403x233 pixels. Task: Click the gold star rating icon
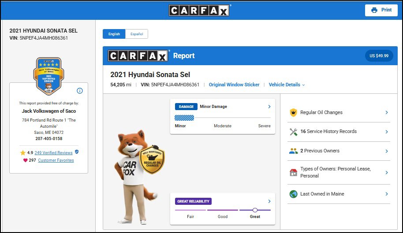23,153
